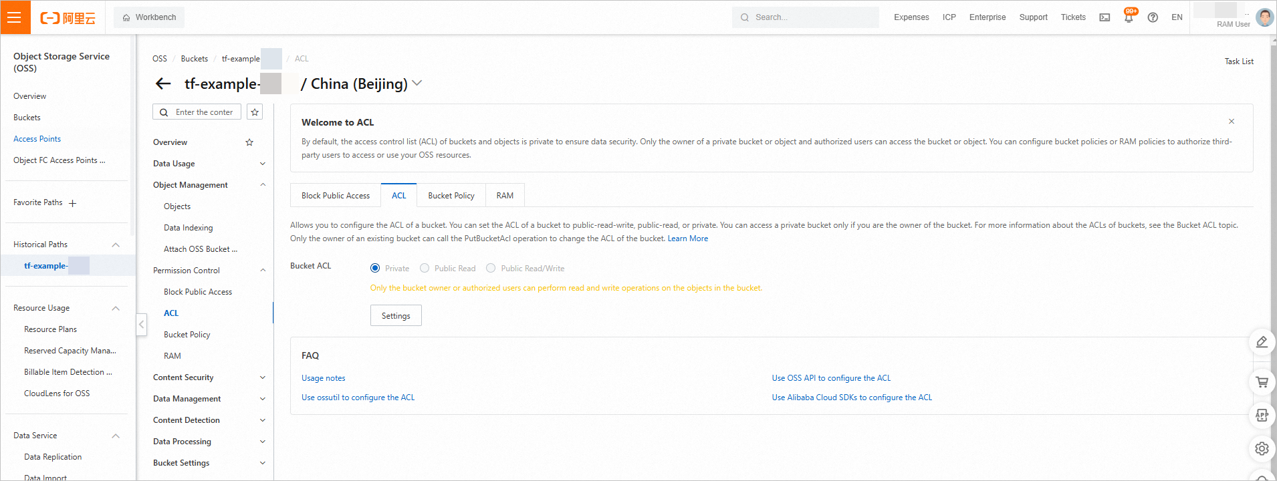Select the Private bucket ACL radio
This screenshot has width=1277, height=481.
pos(375,268)
